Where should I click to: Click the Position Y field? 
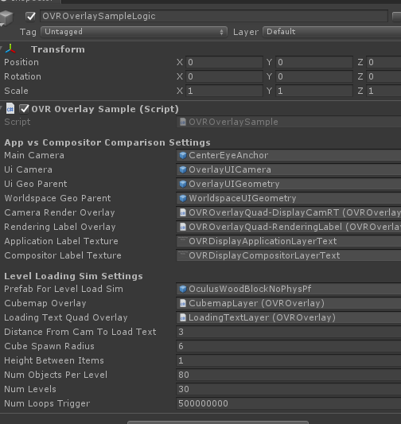[314, 62]
